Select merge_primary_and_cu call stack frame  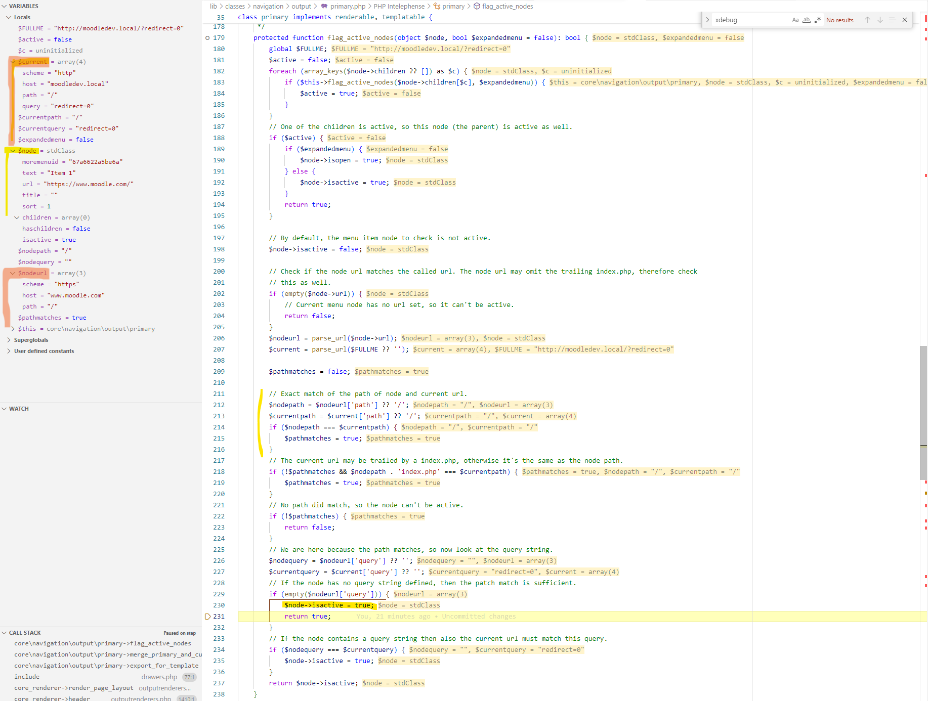point(108,654)
